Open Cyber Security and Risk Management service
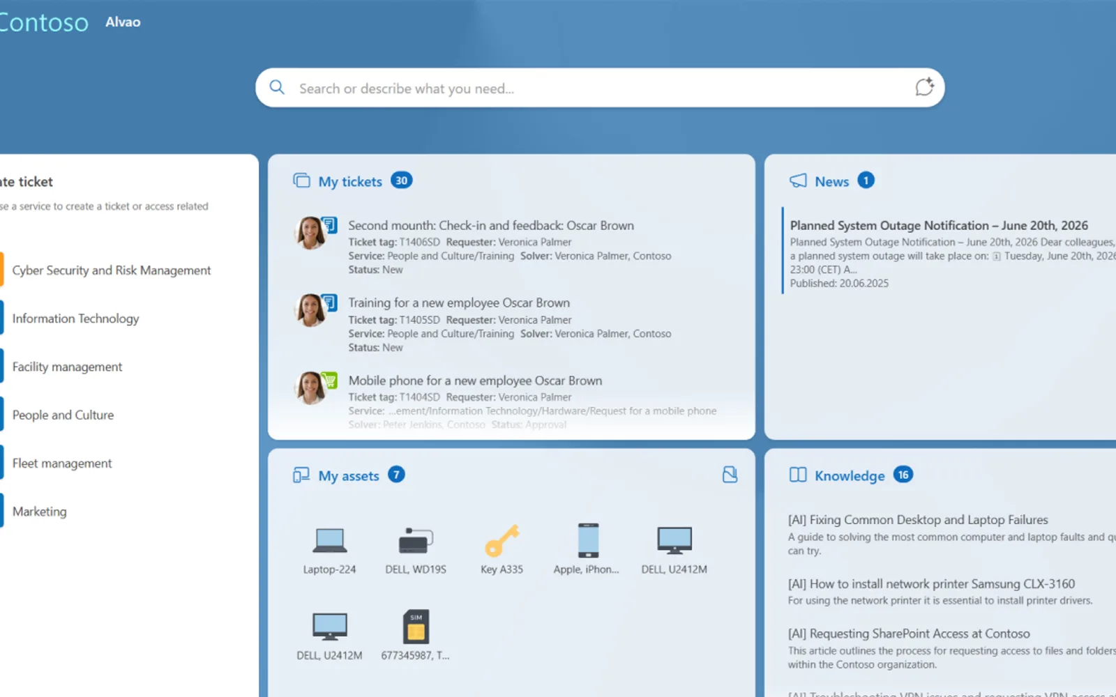The image size is (1116, 697). 112,270
